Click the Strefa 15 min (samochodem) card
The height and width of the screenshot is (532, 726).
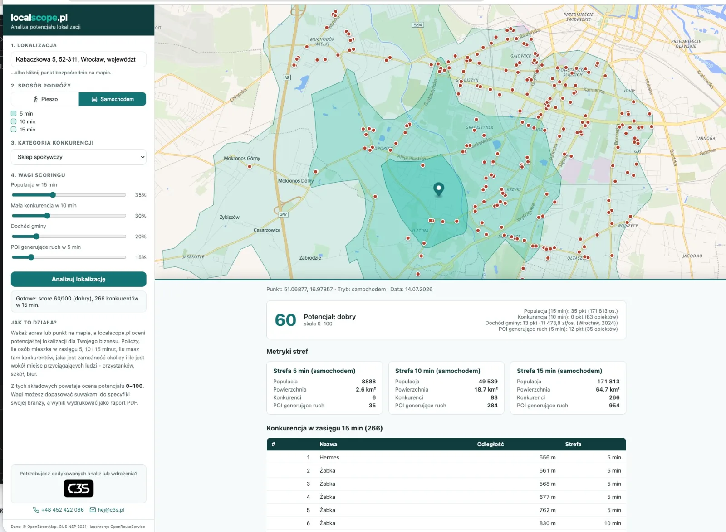(568, 388)
